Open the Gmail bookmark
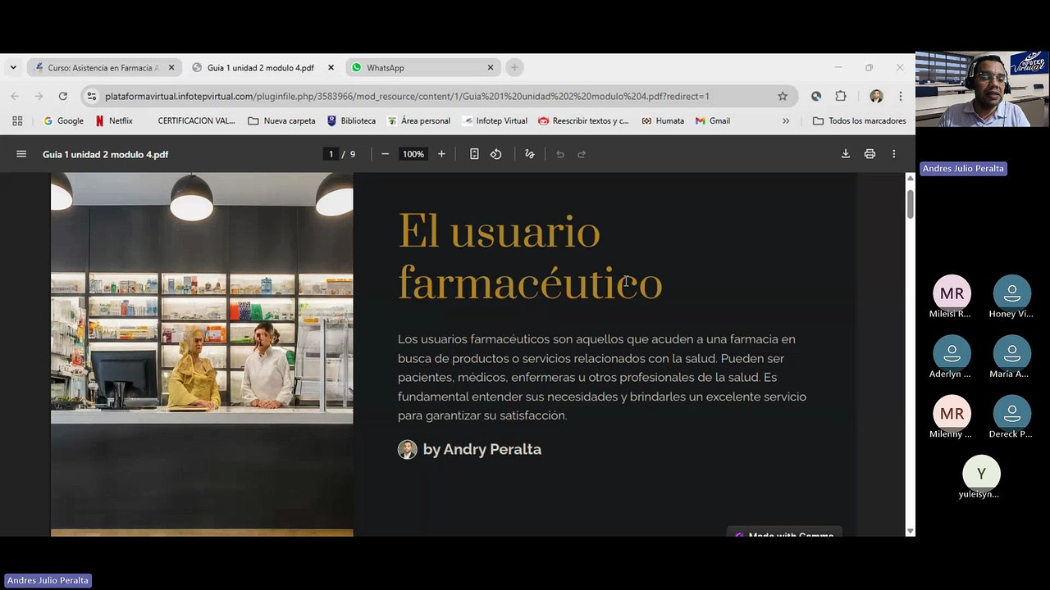The width and height of the screenshot is (1050, 590). [713, 120]
